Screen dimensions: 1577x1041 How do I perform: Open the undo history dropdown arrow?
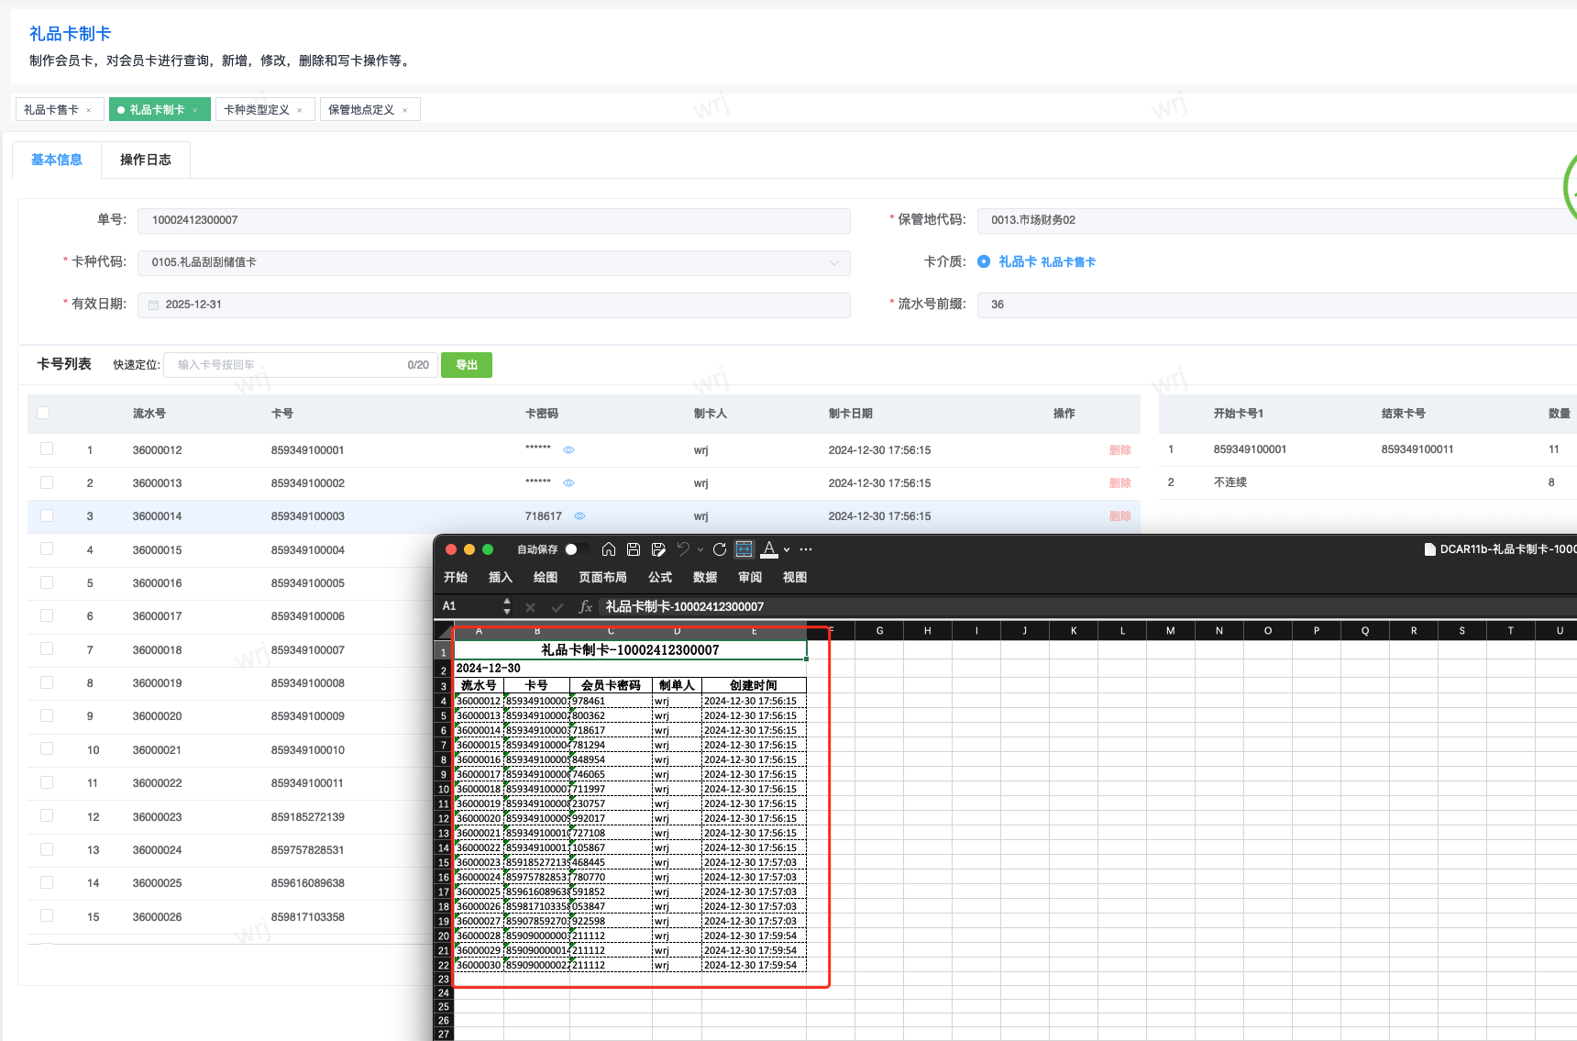(x=700, y=549)
